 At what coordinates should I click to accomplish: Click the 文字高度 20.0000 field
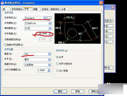tap(44, 34)
